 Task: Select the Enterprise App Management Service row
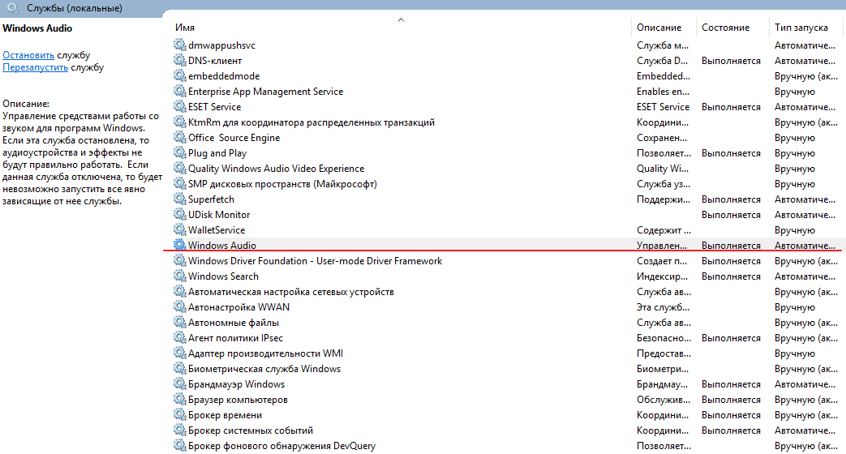tap(265, 92)
